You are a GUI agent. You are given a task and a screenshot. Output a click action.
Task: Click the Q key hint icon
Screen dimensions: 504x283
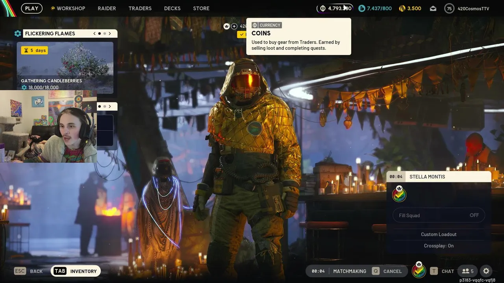tap(376, 271)
